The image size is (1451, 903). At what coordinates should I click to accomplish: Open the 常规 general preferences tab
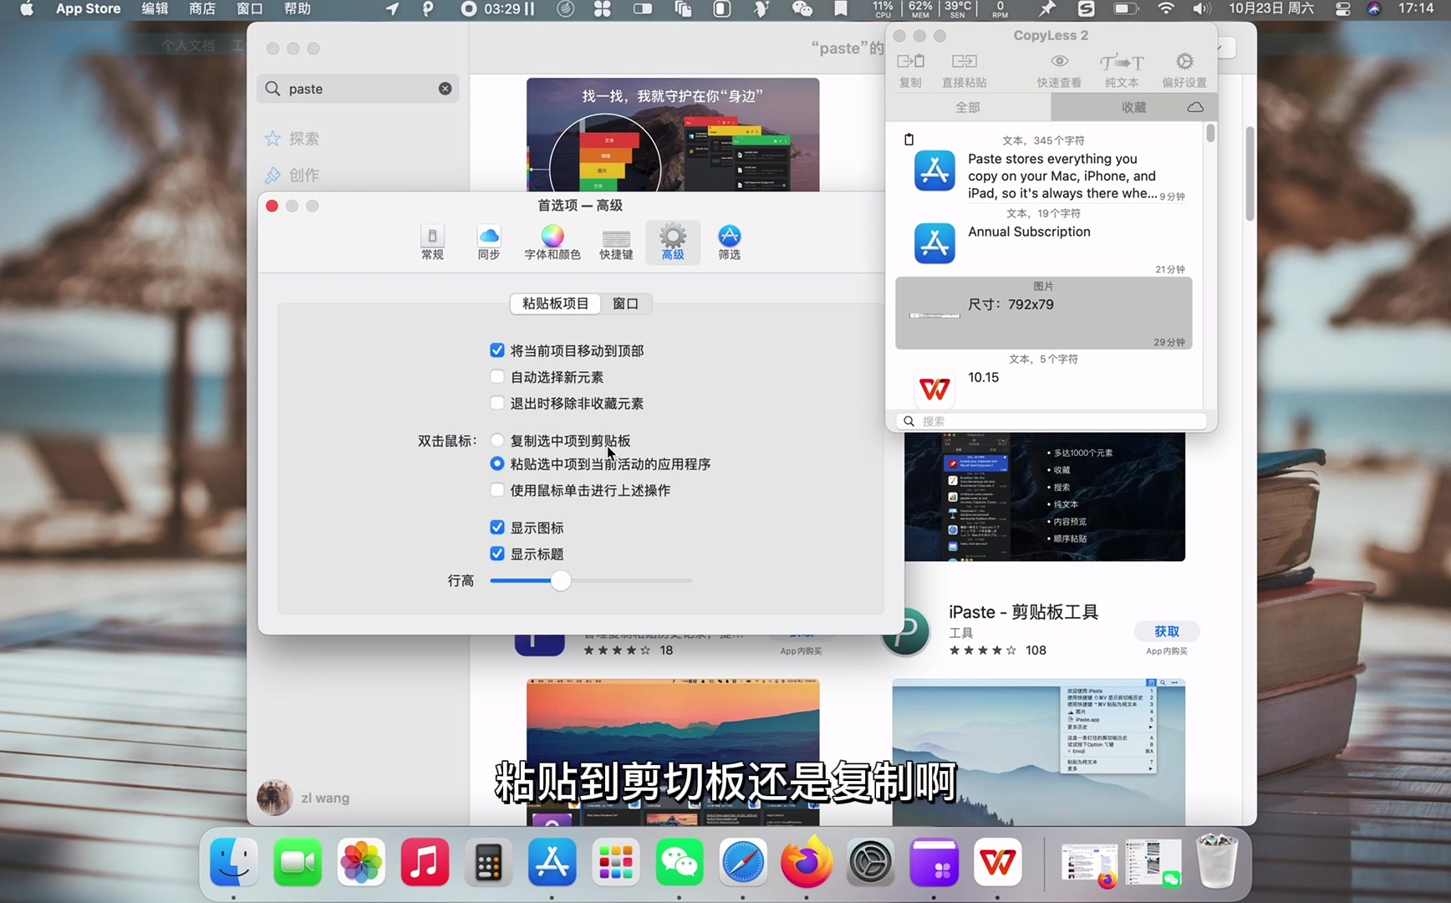coord(432,242)
